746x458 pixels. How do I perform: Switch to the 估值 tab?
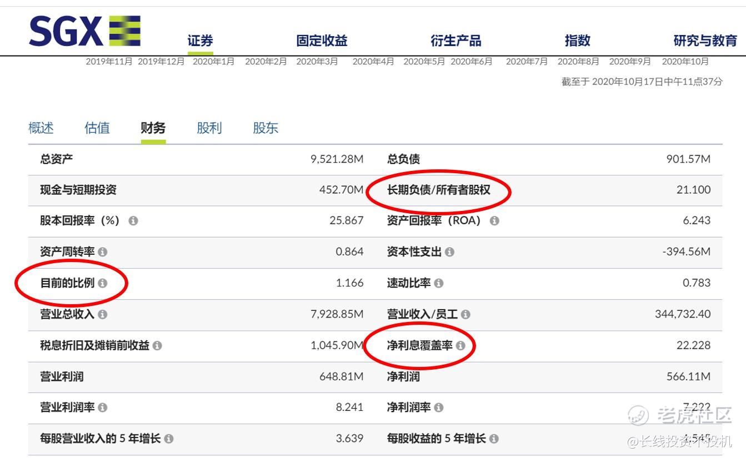97,128
